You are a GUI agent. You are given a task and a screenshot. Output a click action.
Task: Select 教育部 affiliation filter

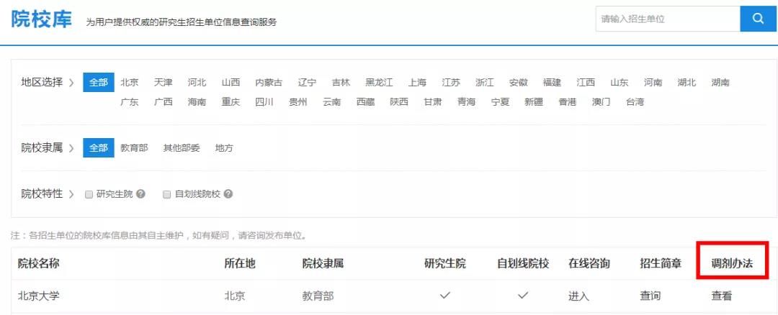coord(134,148)
